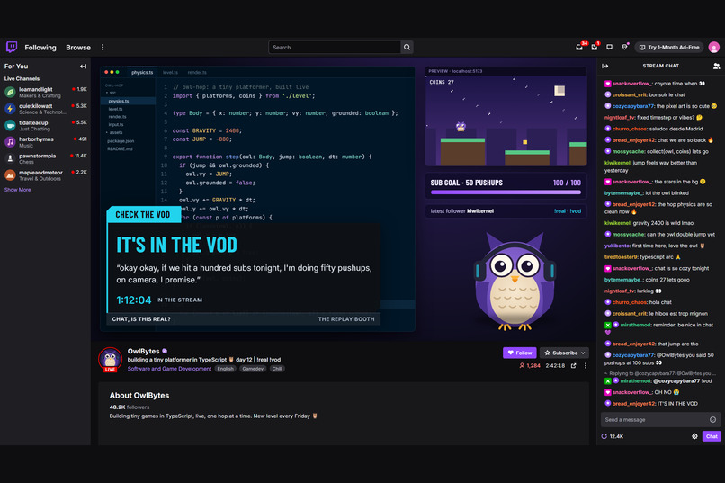Click the sub goal 100 / 100 progress bar
Image resolution: width=725 pixels, height=483 pixels.
click(x=506, y=192)
